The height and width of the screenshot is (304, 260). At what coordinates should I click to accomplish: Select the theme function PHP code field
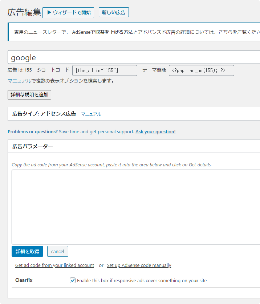(202, 70)
